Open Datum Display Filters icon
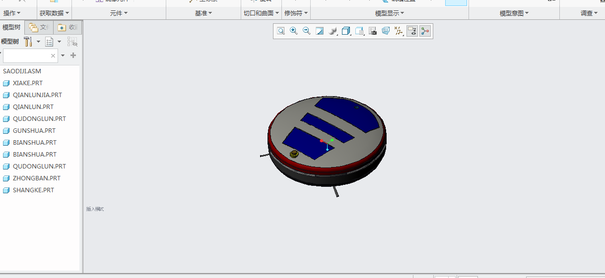Image resolution: width=605 pixels, height=278 pixels. pos(399,31)
